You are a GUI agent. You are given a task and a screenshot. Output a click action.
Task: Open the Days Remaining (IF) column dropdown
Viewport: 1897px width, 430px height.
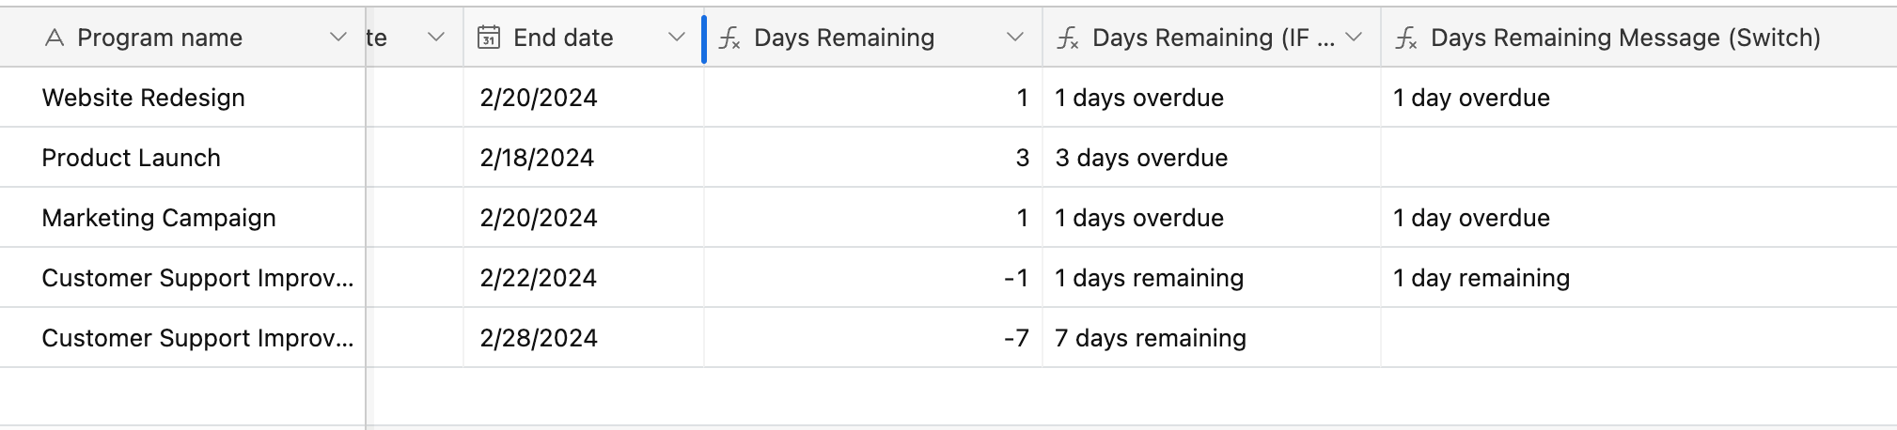pyautogui.click(x=1354, y=38)
